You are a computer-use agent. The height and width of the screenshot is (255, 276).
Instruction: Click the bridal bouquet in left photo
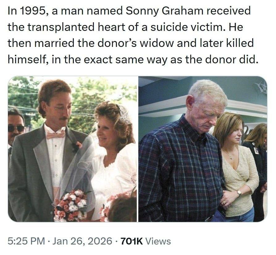coord(70,205)
